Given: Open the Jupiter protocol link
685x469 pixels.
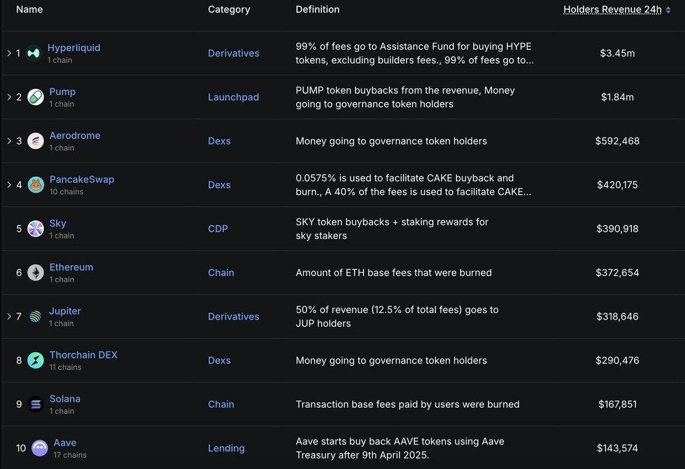Looking at the screenshot, I should [65, 311].
